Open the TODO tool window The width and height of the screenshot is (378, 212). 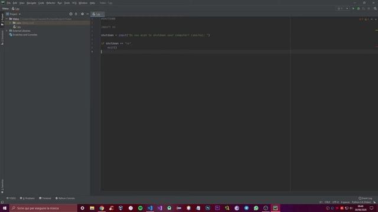click(11, 198)
